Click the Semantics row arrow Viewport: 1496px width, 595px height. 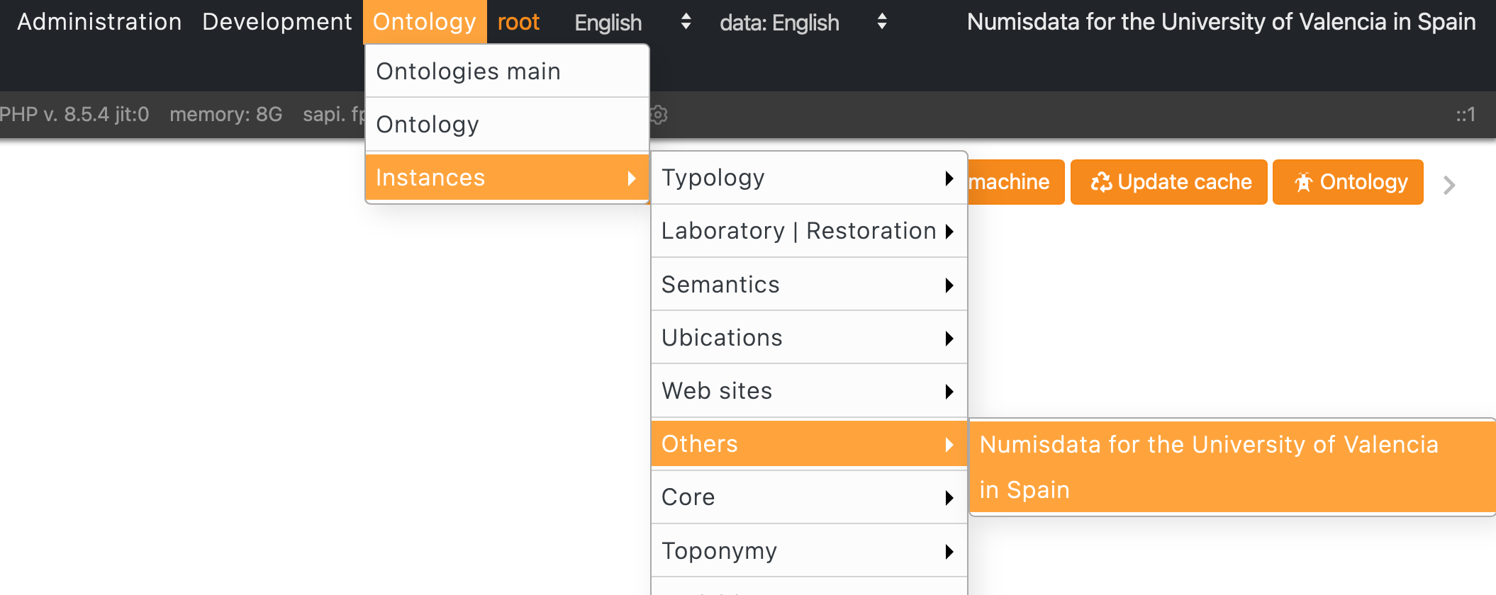pos(949,285)
